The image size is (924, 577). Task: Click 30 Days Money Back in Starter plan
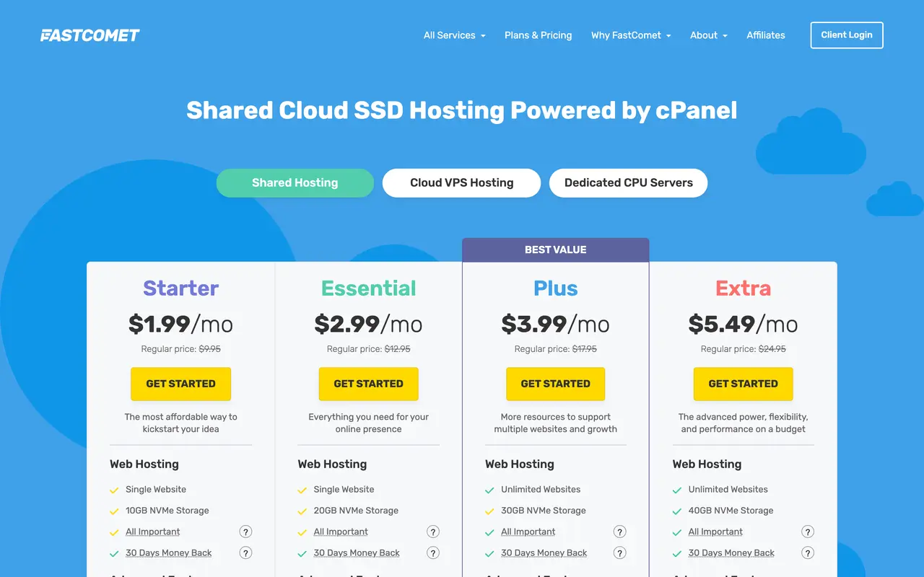pos(168,553)
